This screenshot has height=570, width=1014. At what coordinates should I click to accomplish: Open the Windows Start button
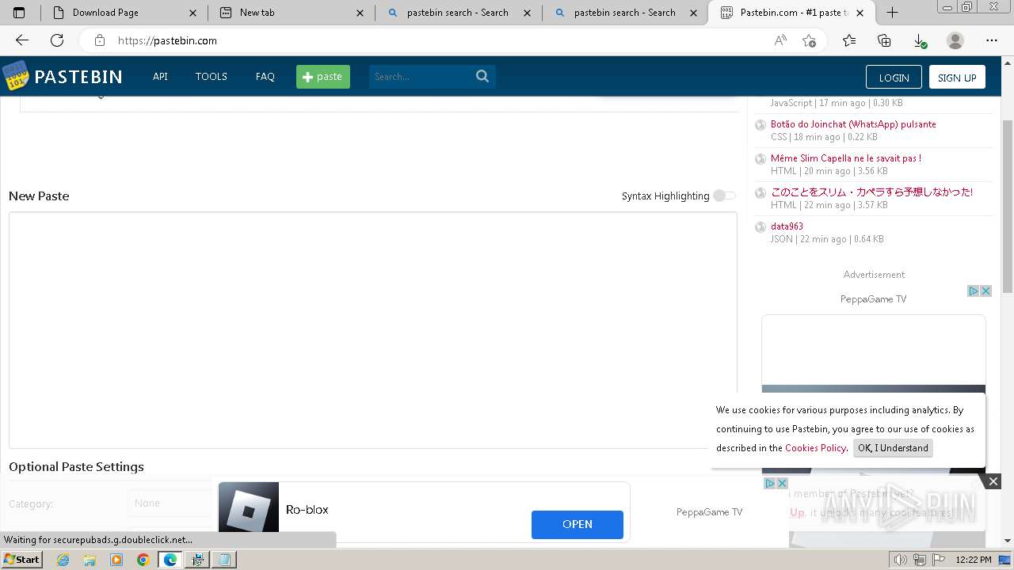(x=21, y=560)
